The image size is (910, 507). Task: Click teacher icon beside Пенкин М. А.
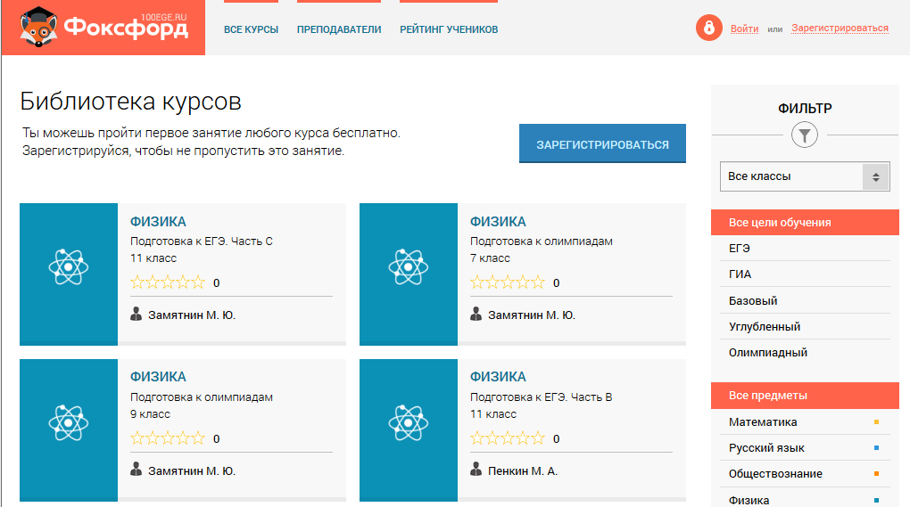[476, 470]
